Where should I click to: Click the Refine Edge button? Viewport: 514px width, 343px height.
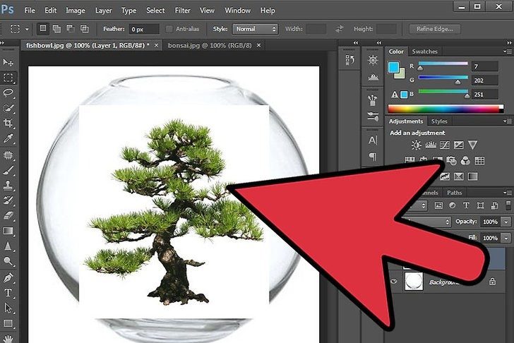435,29
